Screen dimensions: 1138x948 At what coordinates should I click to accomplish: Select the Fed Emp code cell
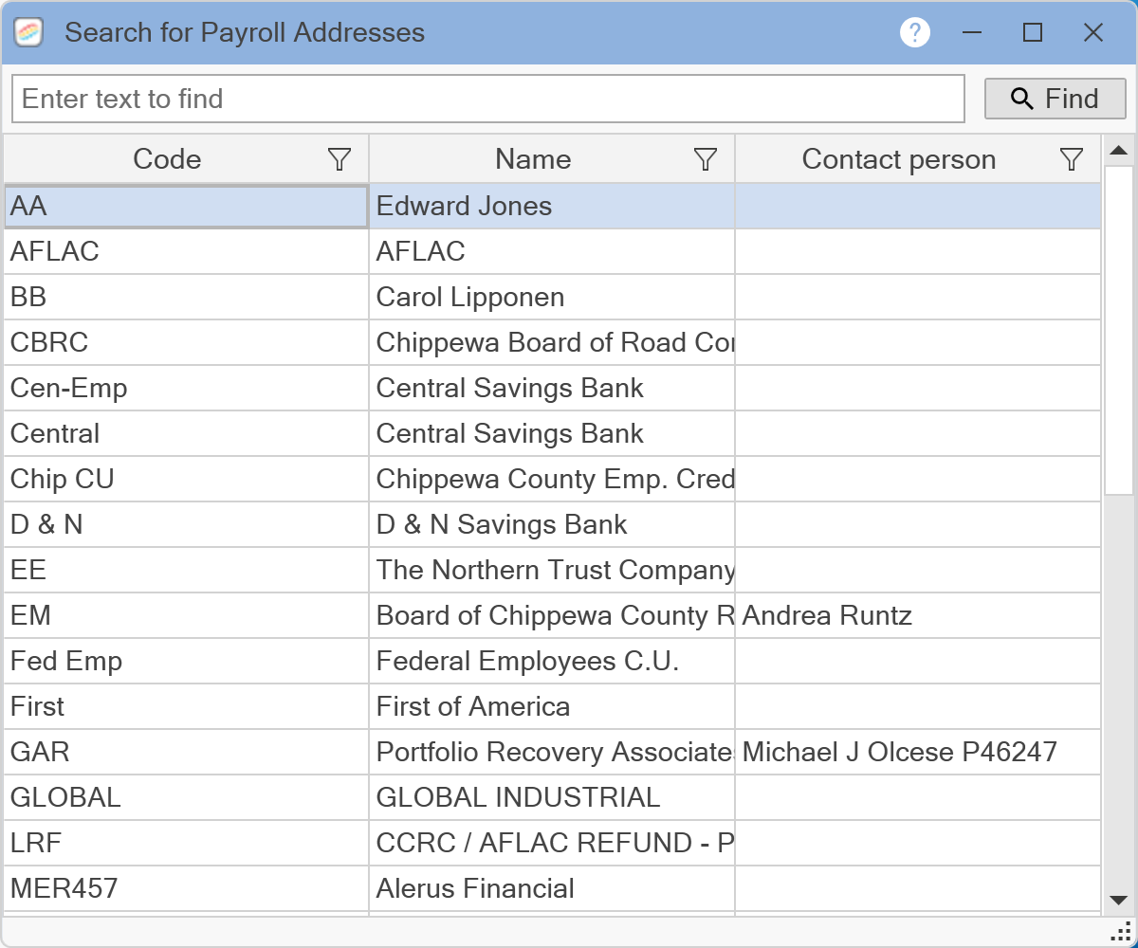(x=186, y=662)
